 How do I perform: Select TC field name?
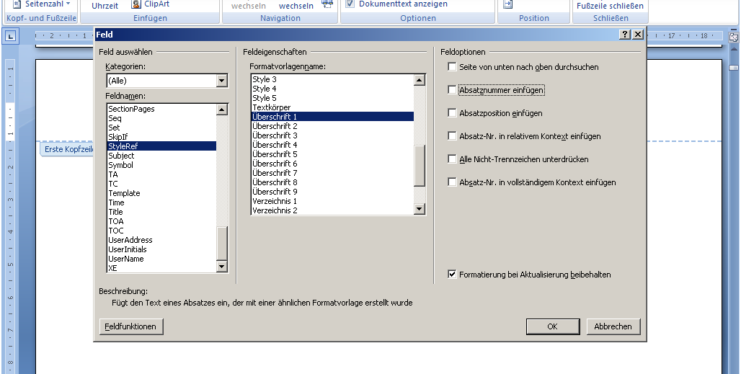point(161,184)
